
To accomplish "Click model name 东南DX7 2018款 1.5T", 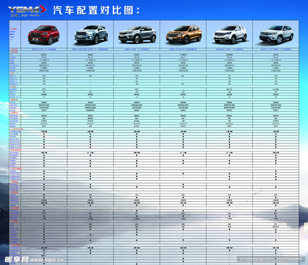I will [x=137, y=50].
